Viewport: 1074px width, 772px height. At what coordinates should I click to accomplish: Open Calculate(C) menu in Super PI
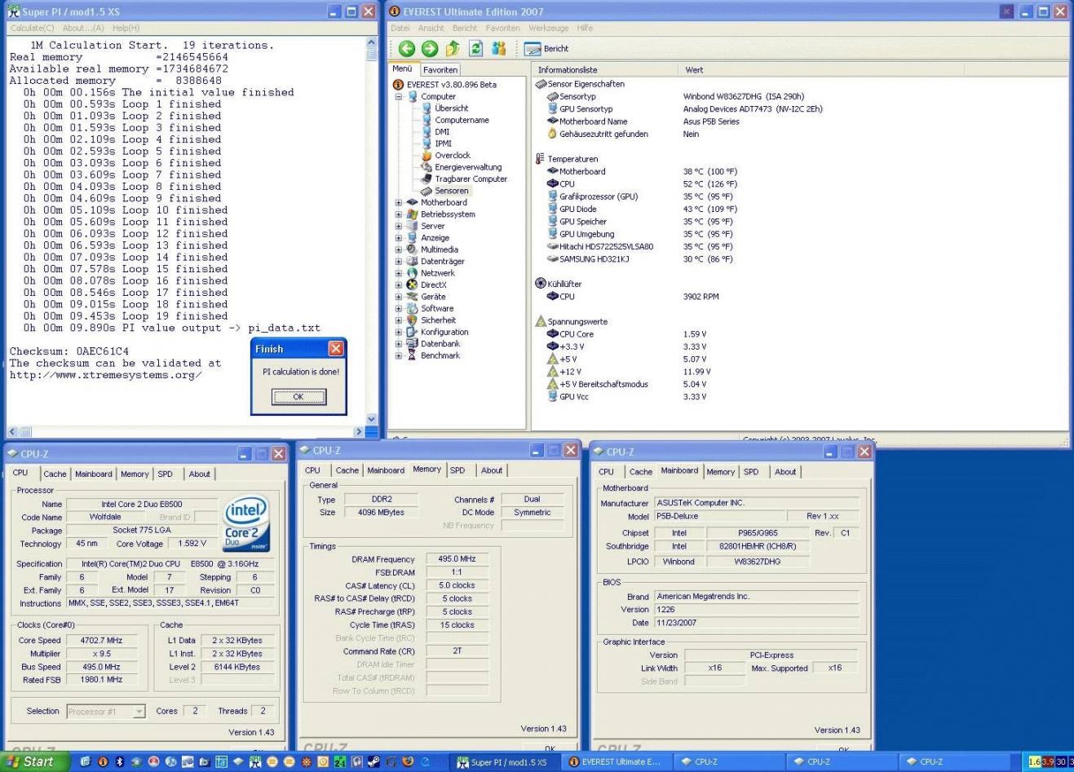point(33,28)
